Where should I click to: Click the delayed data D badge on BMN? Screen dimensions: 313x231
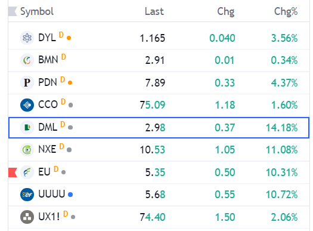(x=64, y=57)
